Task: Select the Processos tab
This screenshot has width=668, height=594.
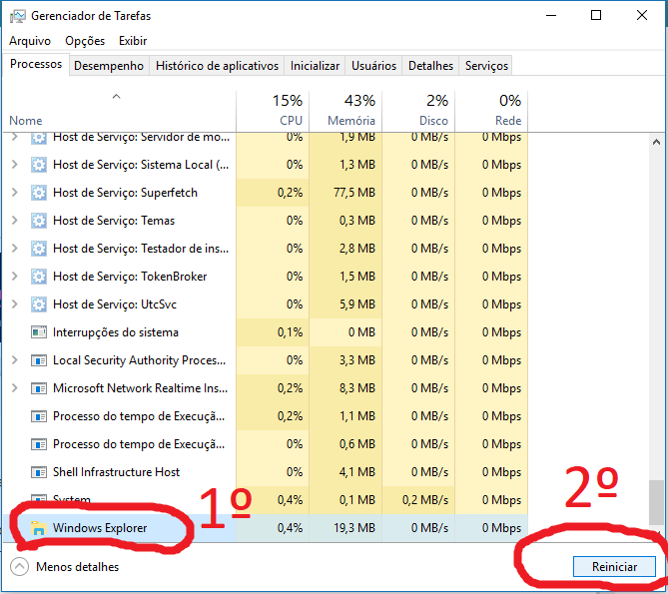Action: [x=36, y=64]
